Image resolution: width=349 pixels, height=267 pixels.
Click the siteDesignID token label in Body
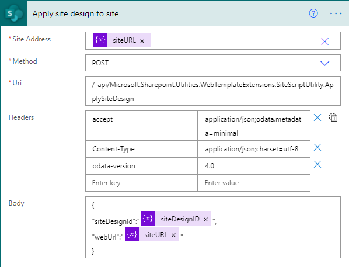[180, 219]
